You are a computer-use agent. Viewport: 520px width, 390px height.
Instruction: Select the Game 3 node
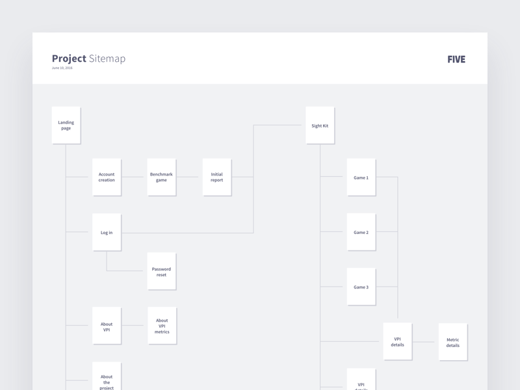click(361, 287)
